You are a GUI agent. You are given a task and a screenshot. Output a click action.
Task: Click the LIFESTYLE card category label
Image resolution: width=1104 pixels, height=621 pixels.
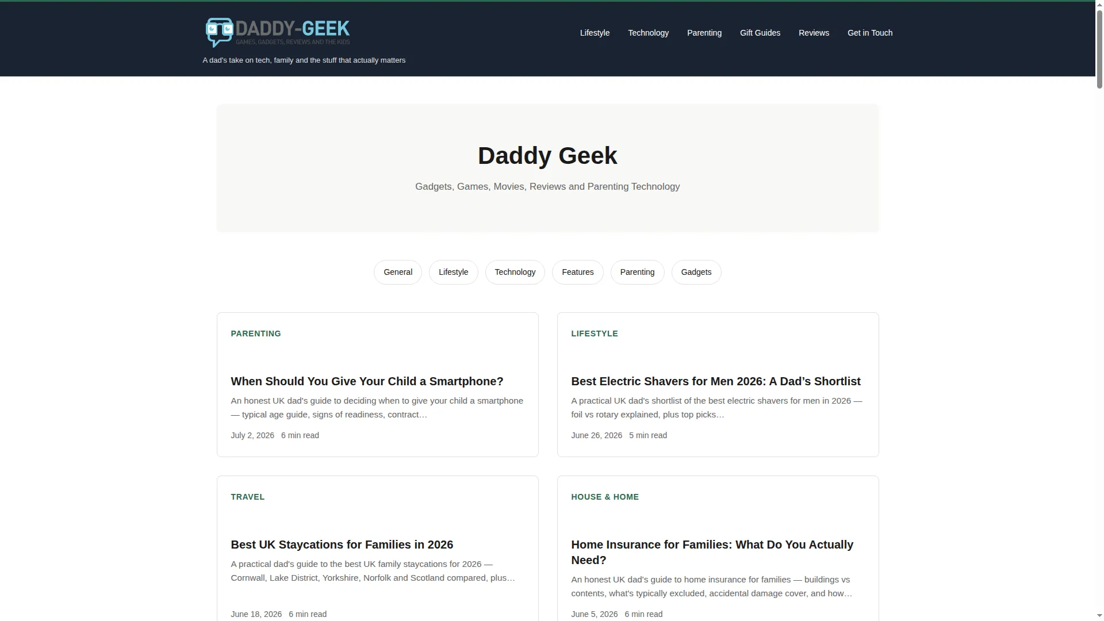(x=595, y=333)
